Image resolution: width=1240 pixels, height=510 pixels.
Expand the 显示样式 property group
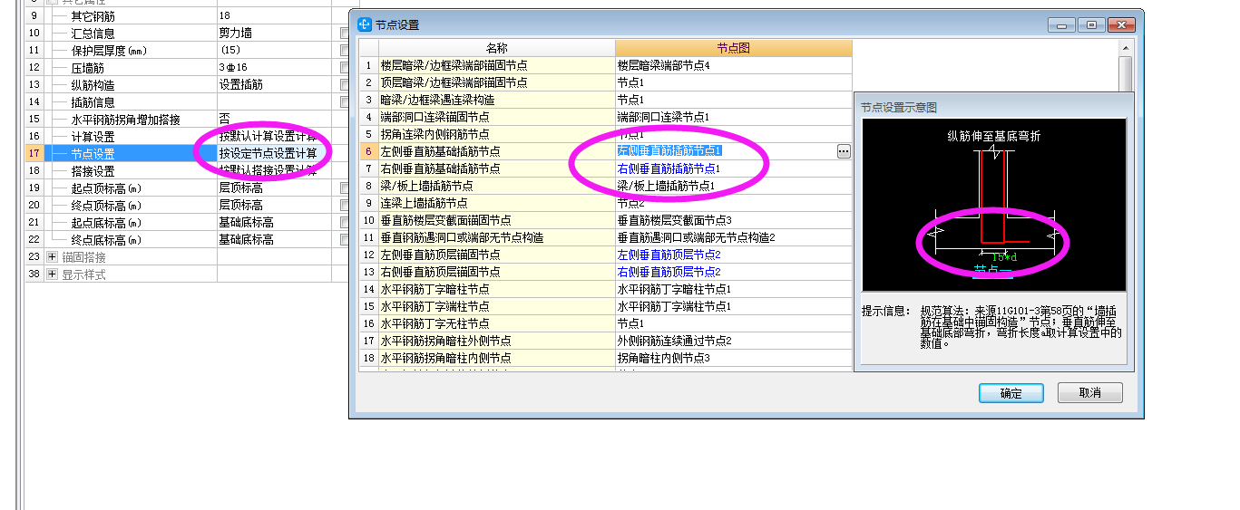pos(52,274)
